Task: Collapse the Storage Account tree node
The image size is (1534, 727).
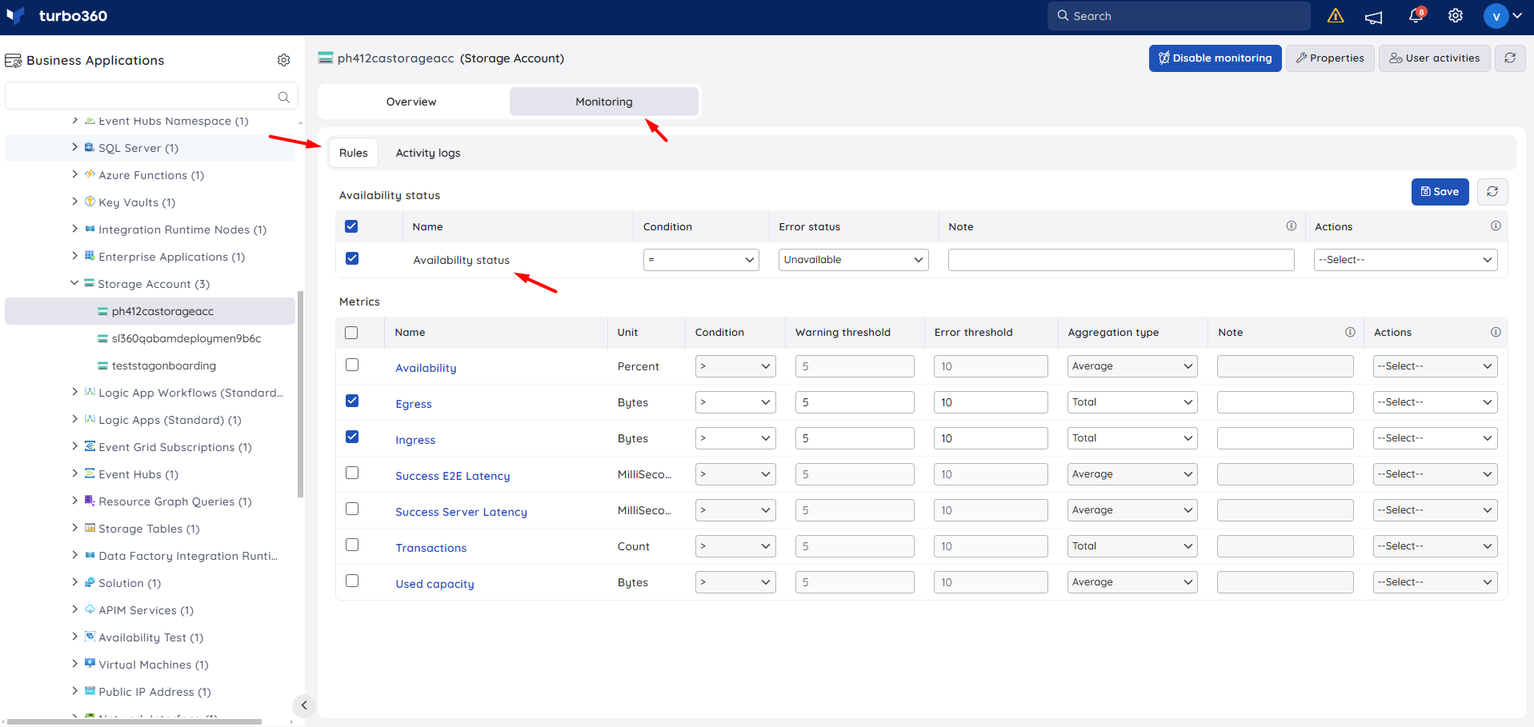Action: tap(74, 282)
